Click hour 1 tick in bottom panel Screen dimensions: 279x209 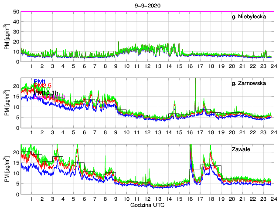tap(31, 199)
